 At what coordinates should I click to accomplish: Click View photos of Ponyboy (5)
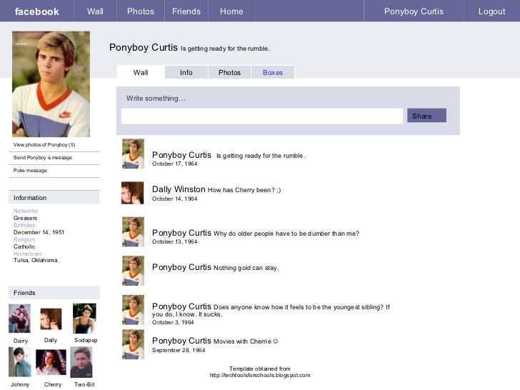point(44,144)
